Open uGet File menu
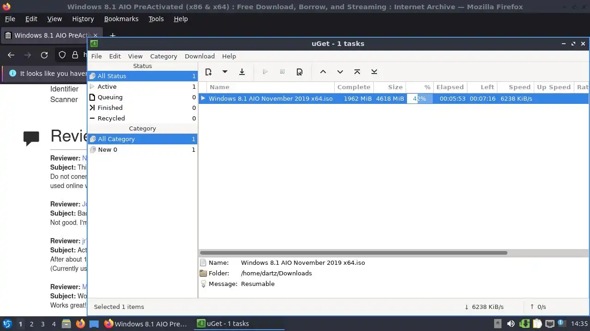 coord(96,56)
